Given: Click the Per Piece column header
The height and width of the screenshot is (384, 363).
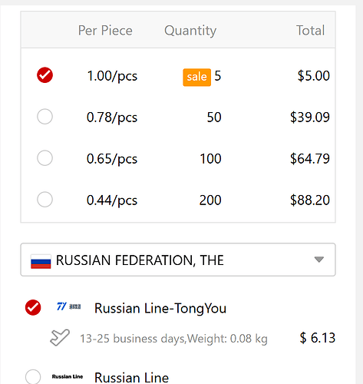Looking at the screenshot, I should click(x=105, y=31).
